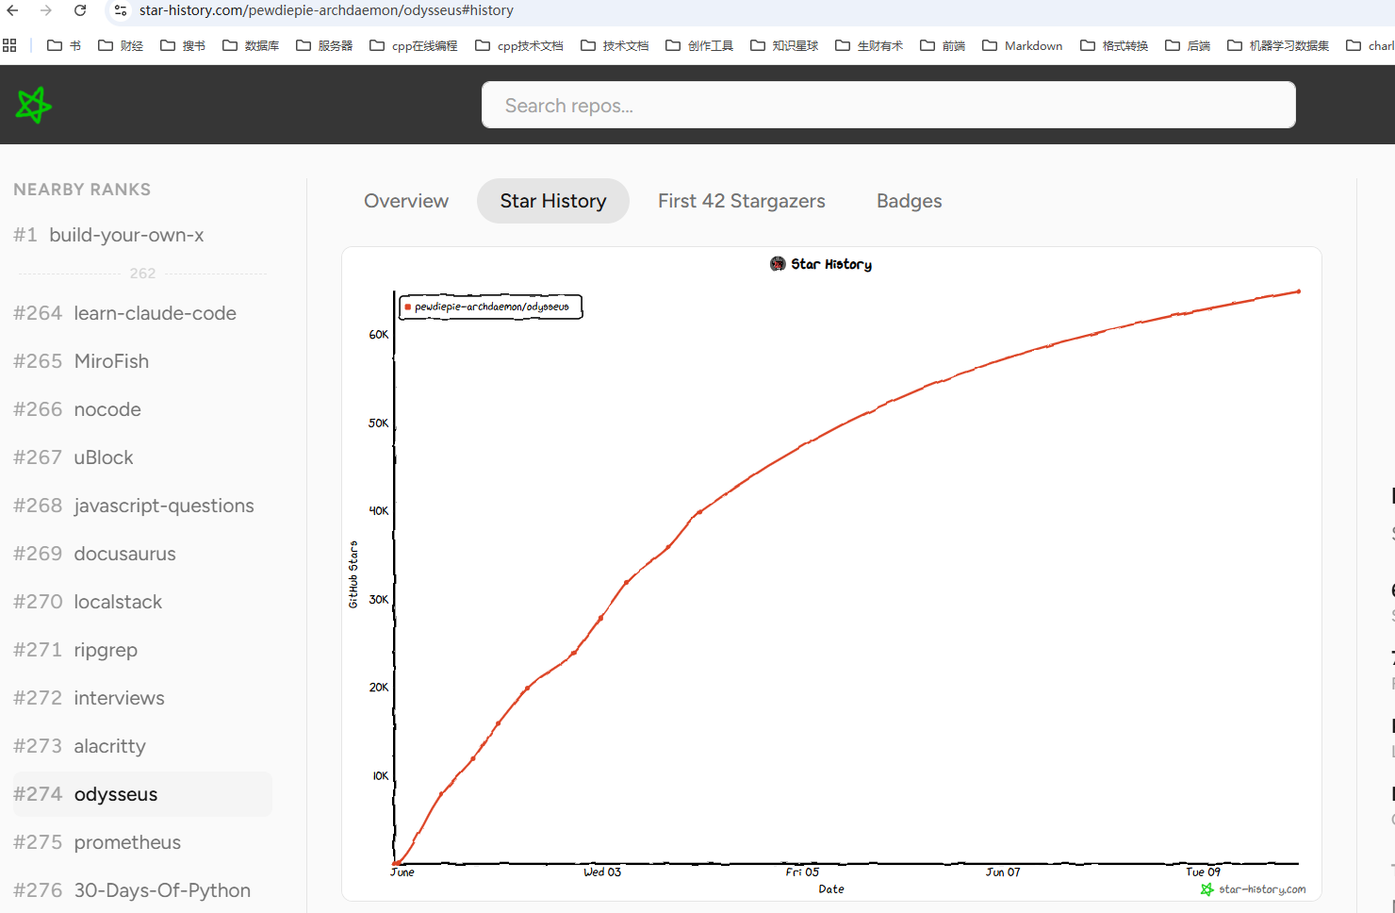Switch to the Badges tab
This screenshot has width=1395, height=913.
tap(910, 201)
